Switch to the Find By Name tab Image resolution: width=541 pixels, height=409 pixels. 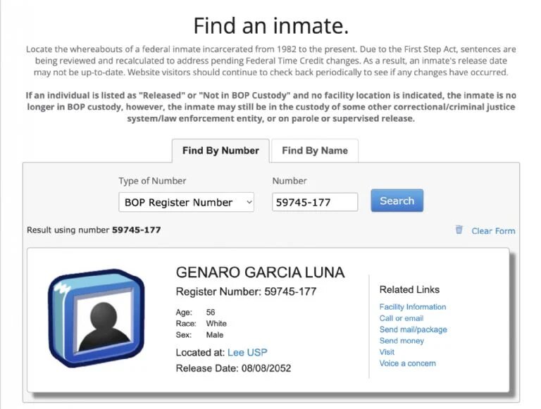(315, 151)
